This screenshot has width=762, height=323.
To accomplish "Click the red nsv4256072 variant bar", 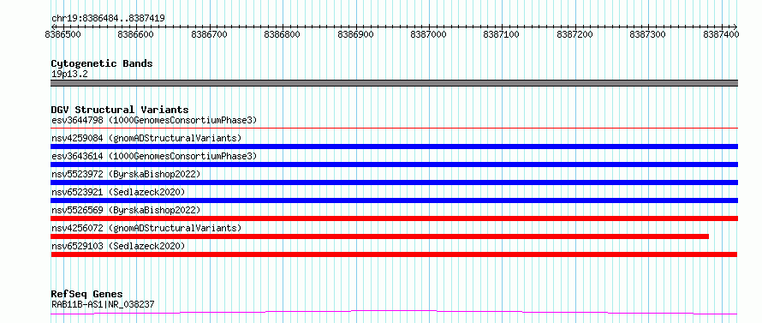I will pyautogui.click(x=379, y=236).
